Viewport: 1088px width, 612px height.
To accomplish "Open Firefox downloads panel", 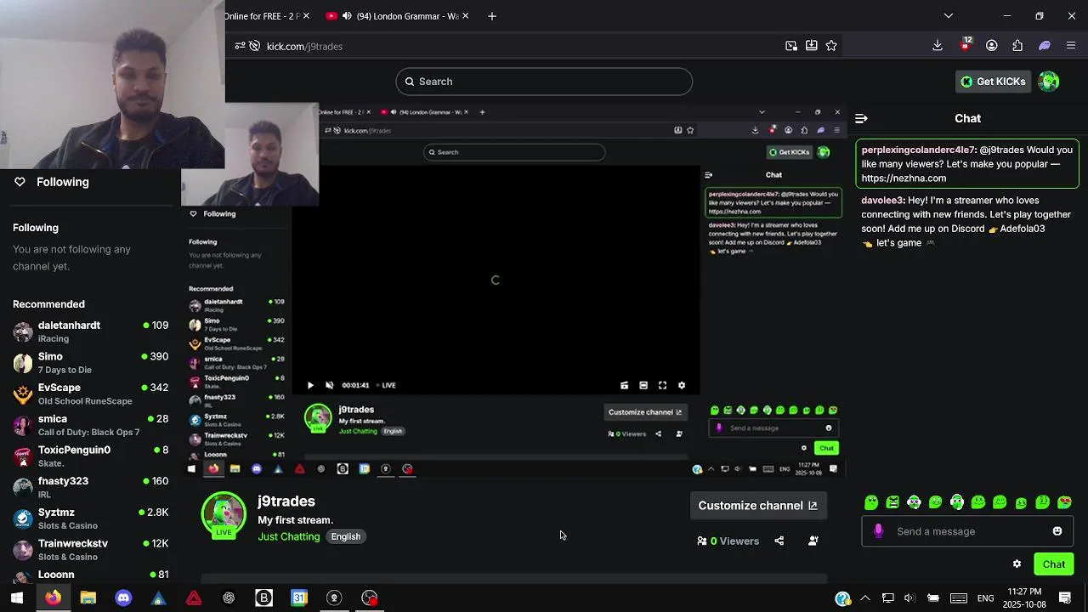I will [x=938, y=46].
